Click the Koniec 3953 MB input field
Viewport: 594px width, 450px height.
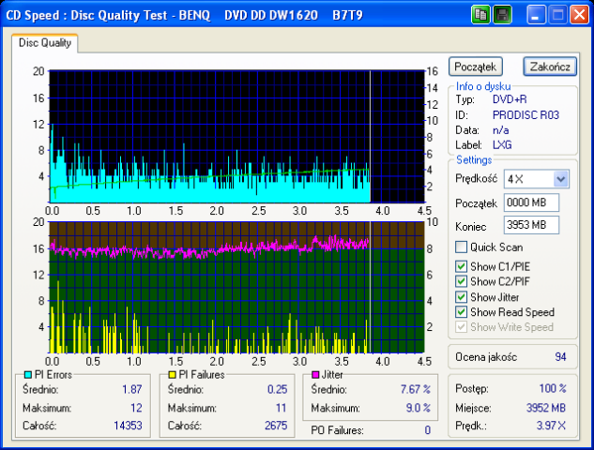click(531, 225)
